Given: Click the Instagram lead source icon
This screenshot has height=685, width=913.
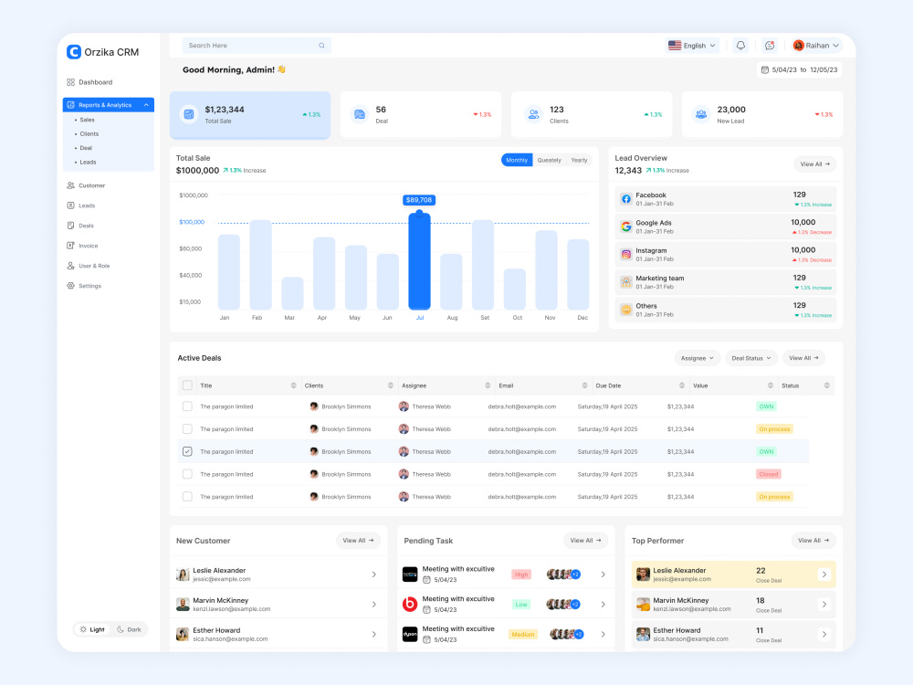Looking at the screenshot, I should pos(626,255).
